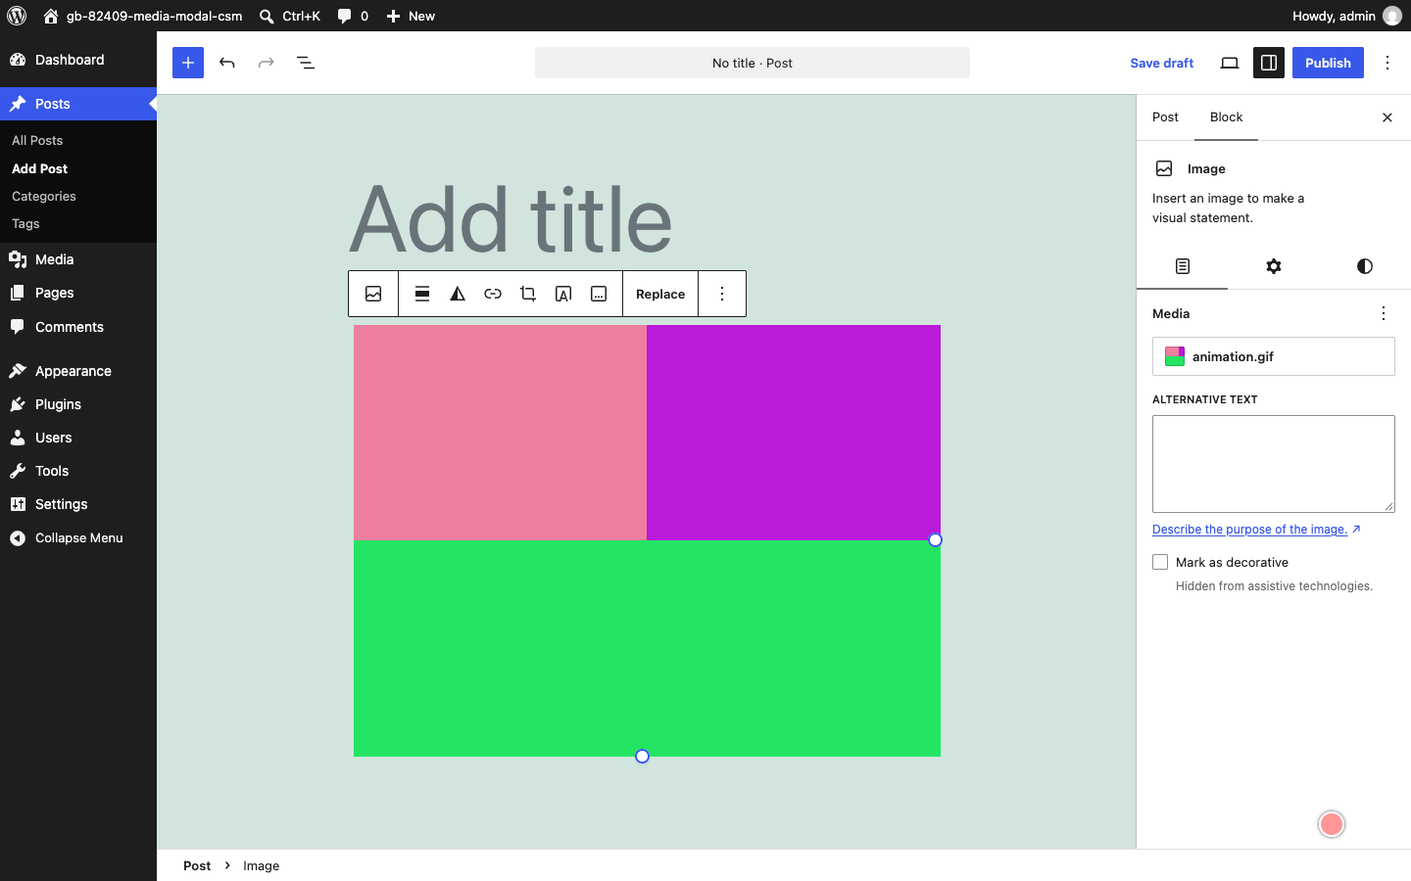Close the settings sidebar
The image size is (1411, 881).
(1387, 117)
